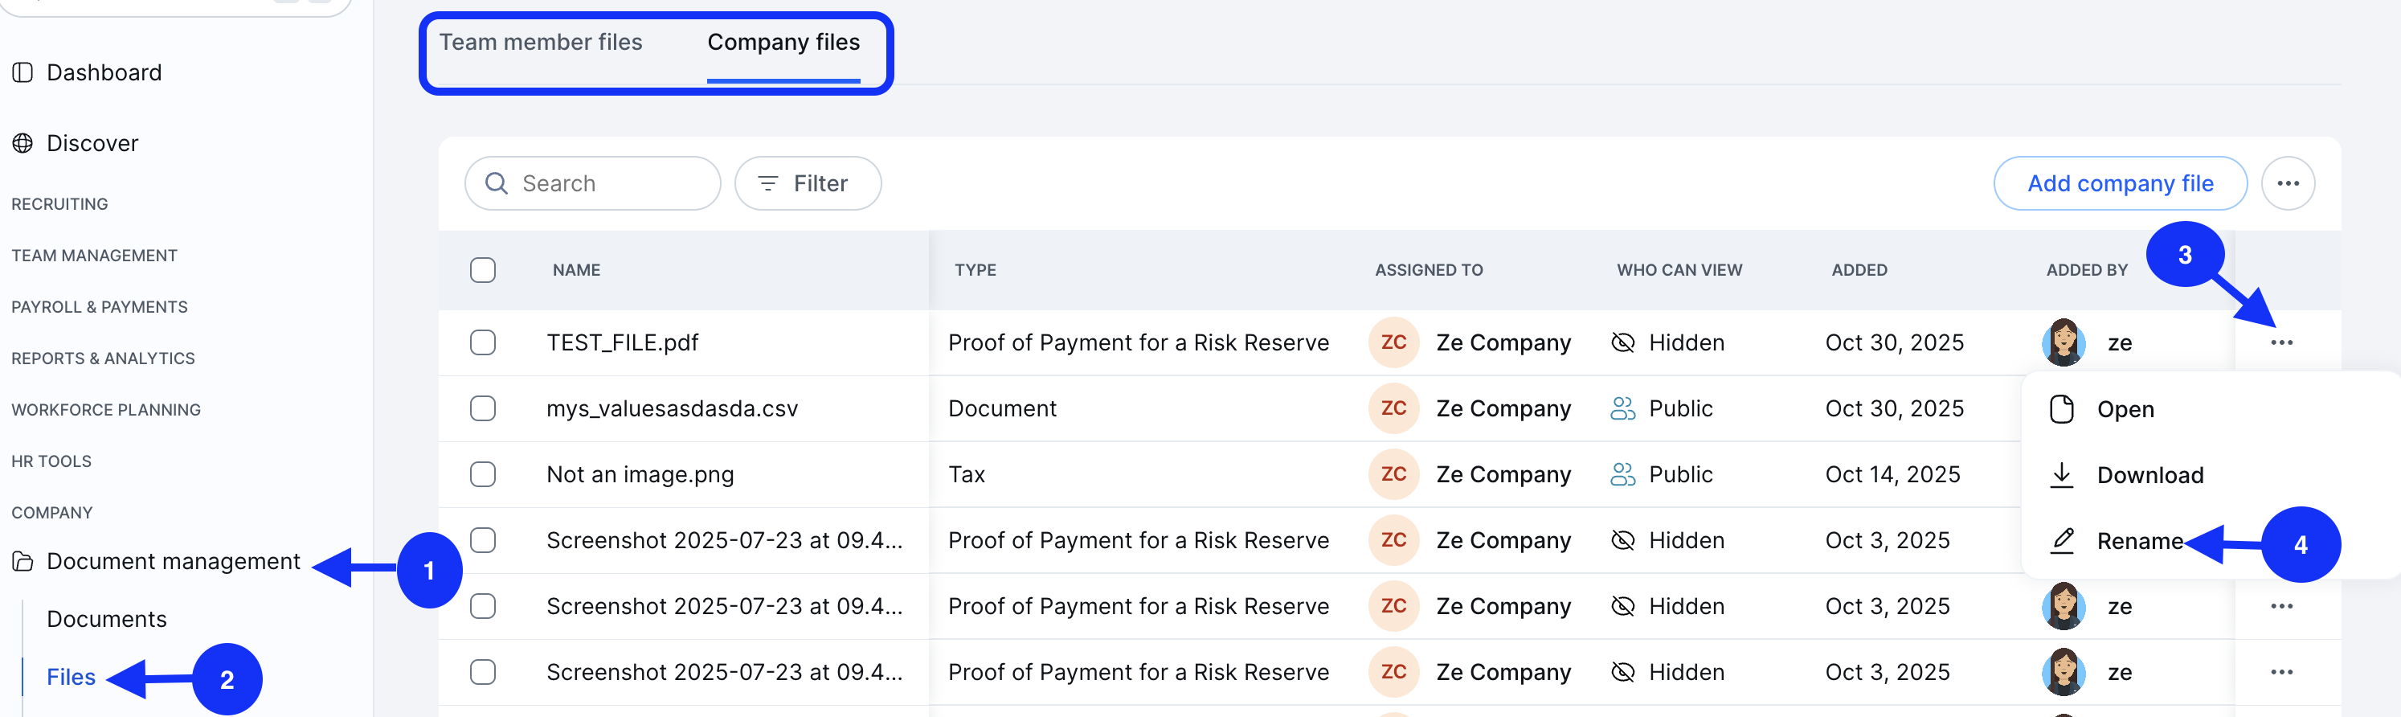Screen dimensions: 2401x717
Task: Select Files under Document management
Action: [x=71, y=677]
